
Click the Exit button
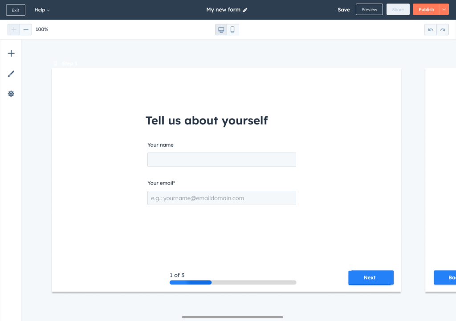(16, 10)
